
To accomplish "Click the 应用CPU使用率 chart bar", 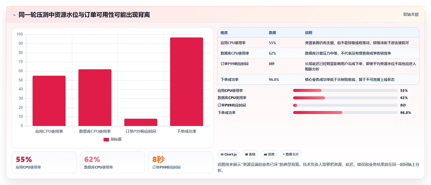I will click(x=49, y=101).
